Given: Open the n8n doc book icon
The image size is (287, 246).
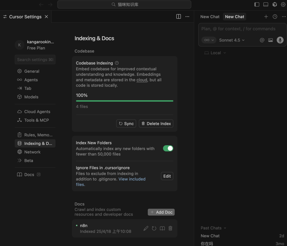Looking at the screenshot, I should (162, 228).
